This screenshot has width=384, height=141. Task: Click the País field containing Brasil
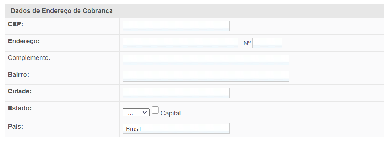[x=176, y=128]
